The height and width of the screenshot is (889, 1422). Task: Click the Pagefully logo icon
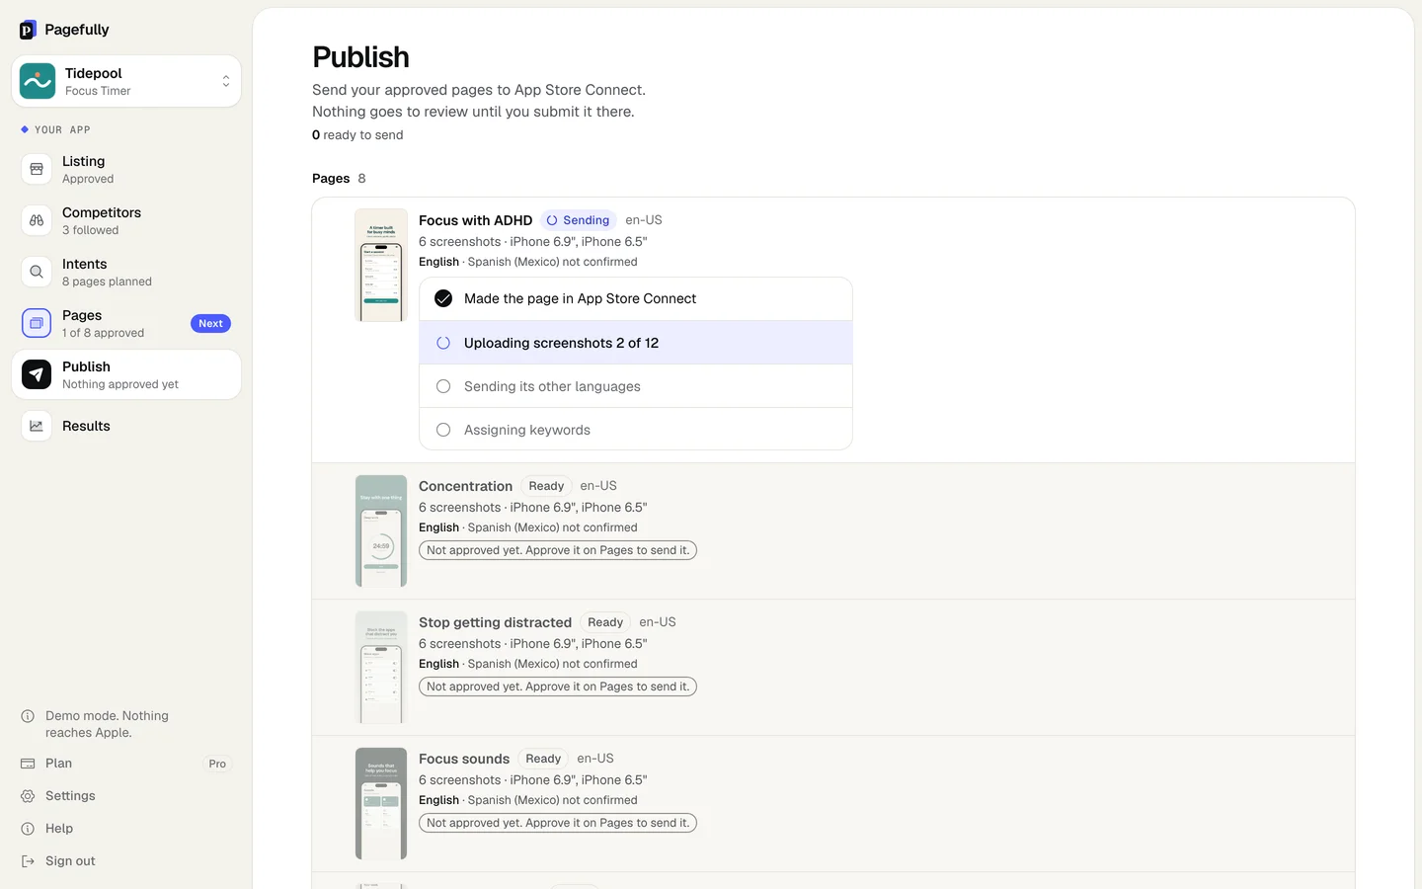click(28, 30)
